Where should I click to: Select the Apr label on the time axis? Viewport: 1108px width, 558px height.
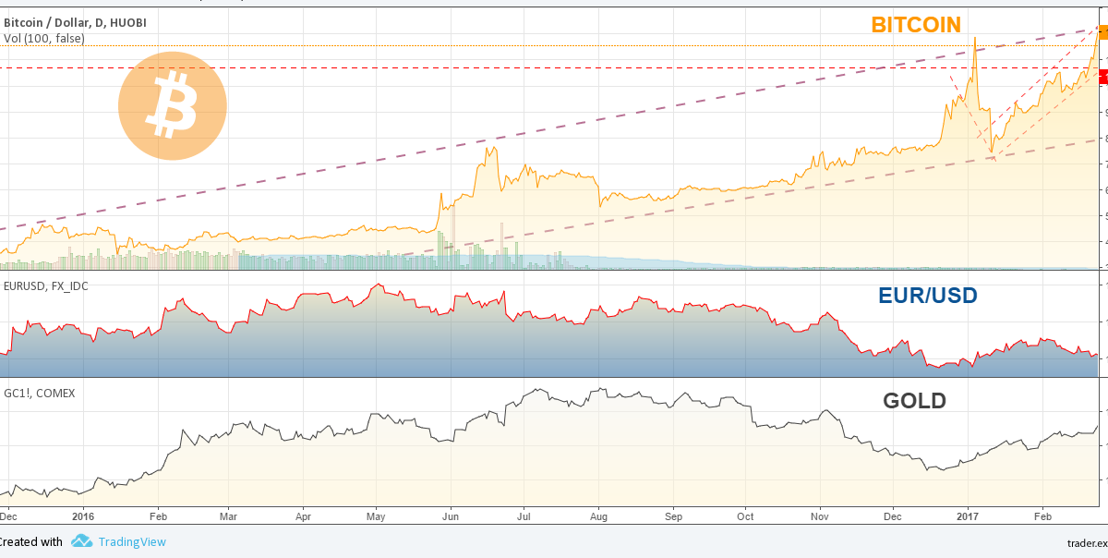point(304,517)
